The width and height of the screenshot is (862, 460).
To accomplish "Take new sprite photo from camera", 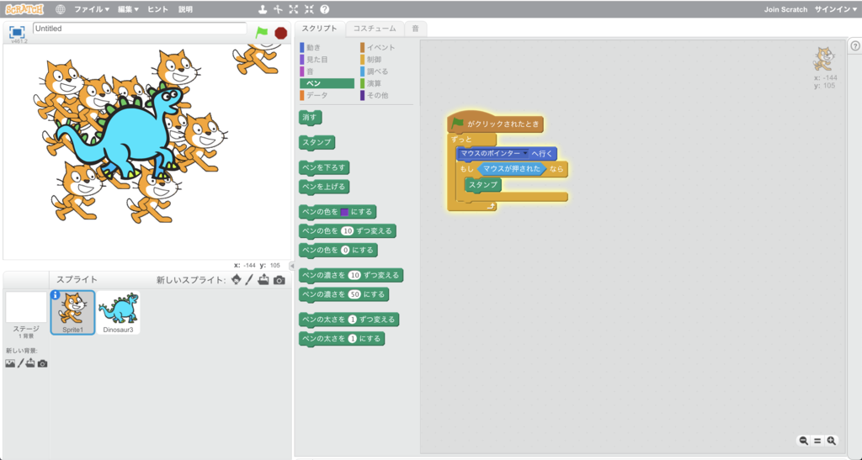I will tap(279, 280).
